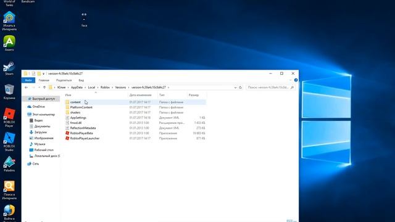Open Explorer help question mark

[x=296, y=80]
